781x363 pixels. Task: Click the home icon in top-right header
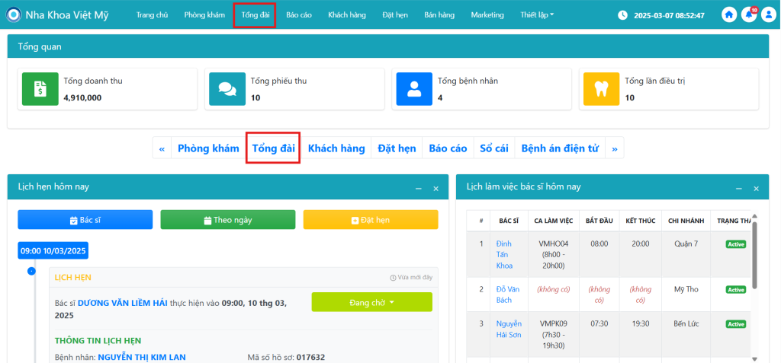point(730,15)
